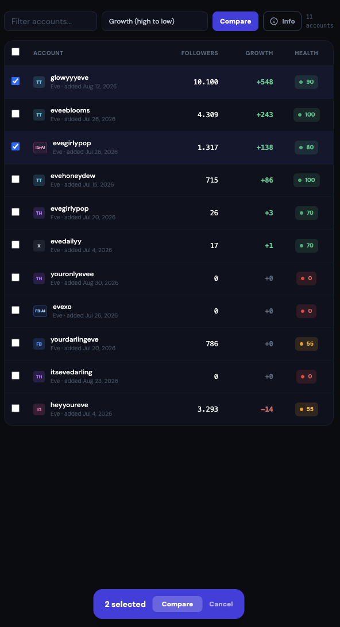Sort by the HEALTH column header
This screenshot has width=340, height=627.
point(306,53)
